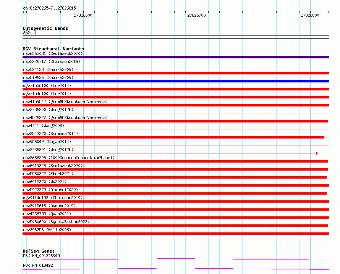Open variant nsv6015870 (Wu2021) label
Viewport: 340px width, 274px height.
(45, 182)
